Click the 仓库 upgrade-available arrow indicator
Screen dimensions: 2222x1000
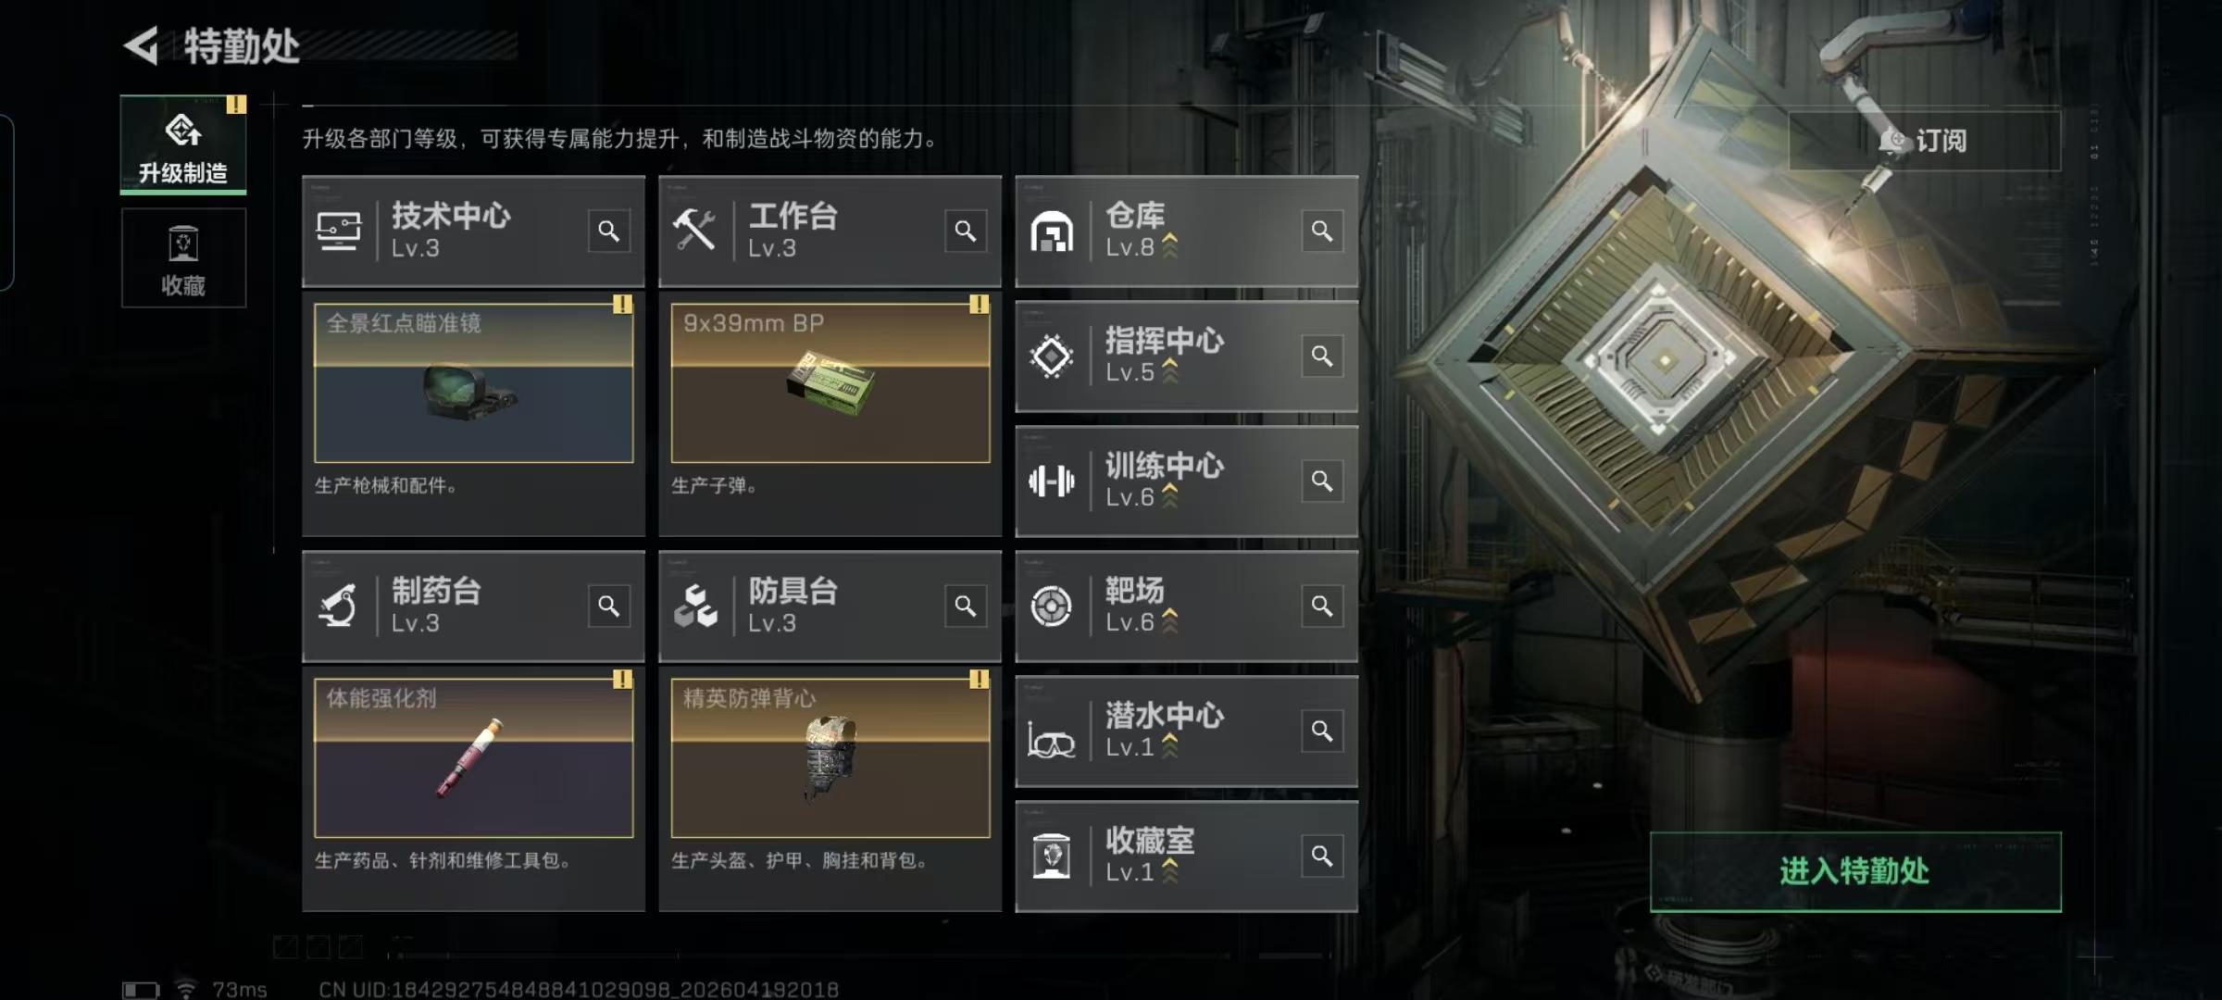point(1170,245)
